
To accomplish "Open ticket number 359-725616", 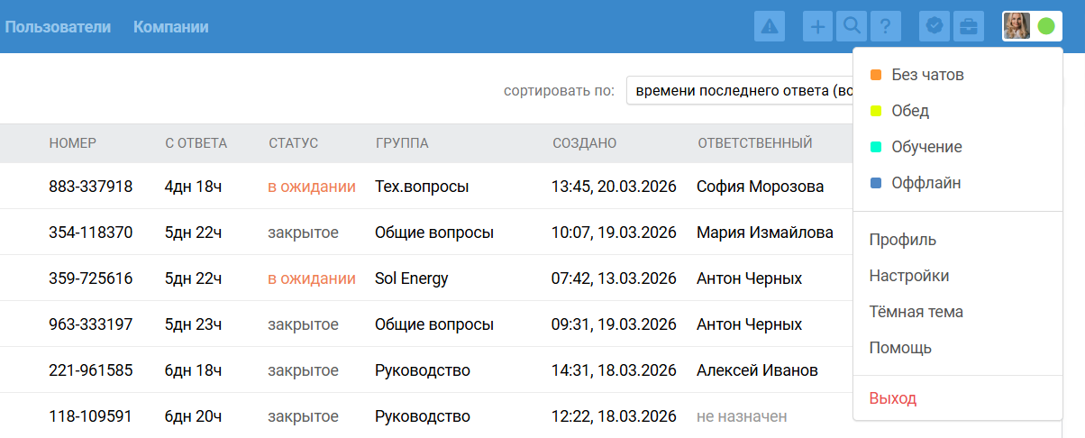I will pyautogui.click(x=91, y=278).
